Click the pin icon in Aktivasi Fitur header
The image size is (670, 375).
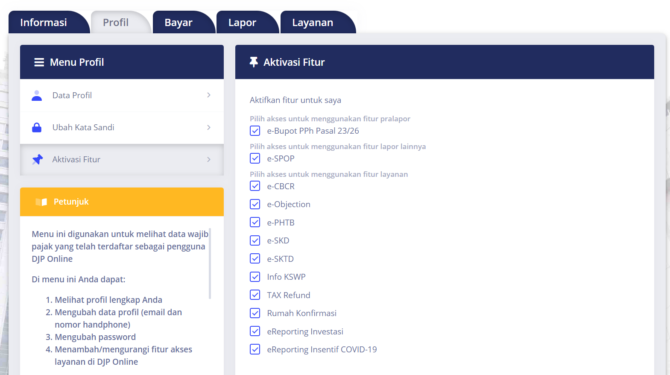click(x=254, y=62)
